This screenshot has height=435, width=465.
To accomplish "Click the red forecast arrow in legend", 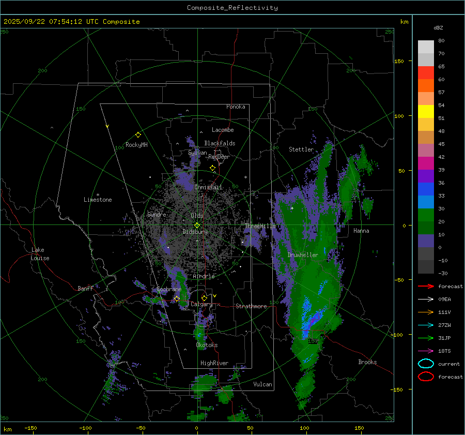I will (x=426, y=286).
